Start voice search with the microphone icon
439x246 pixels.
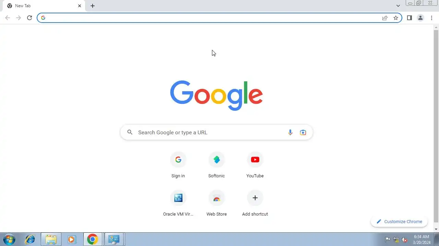(x=290, y=132)
